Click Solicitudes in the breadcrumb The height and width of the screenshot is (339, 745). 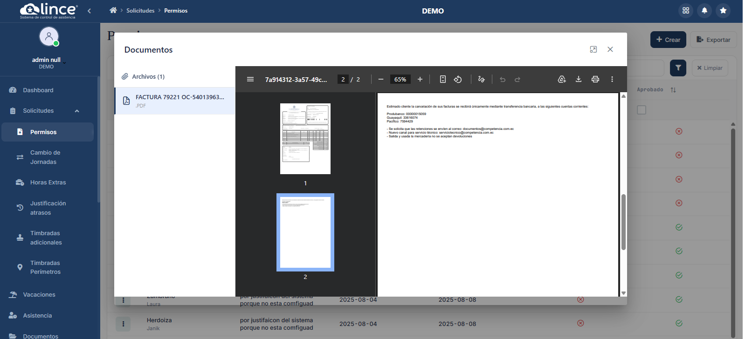(x=140, y=11)
